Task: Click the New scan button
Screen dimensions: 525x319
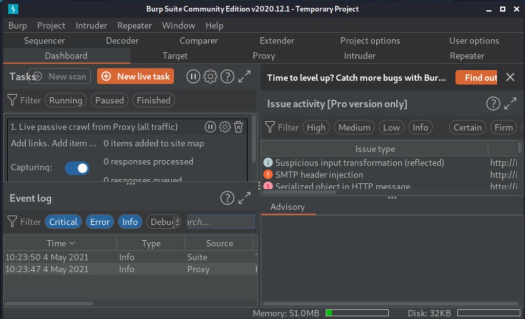Action: tap(59, 77)
